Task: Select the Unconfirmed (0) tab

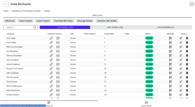Action: point(166,27)
